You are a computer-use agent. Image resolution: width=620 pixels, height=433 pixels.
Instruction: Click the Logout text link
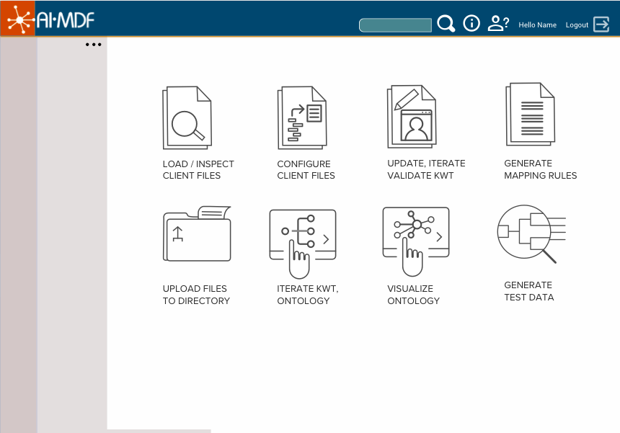pyautogui.click(x=577, y=25)
